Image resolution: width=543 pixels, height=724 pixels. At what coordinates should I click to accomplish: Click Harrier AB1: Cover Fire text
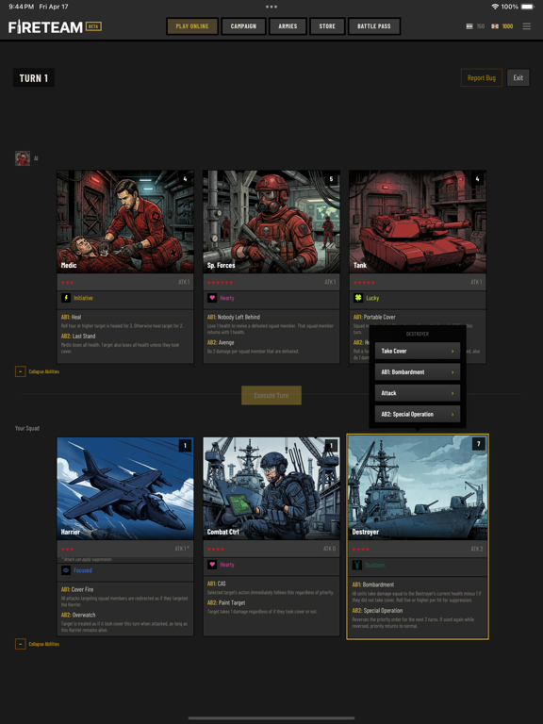(78, 589)
